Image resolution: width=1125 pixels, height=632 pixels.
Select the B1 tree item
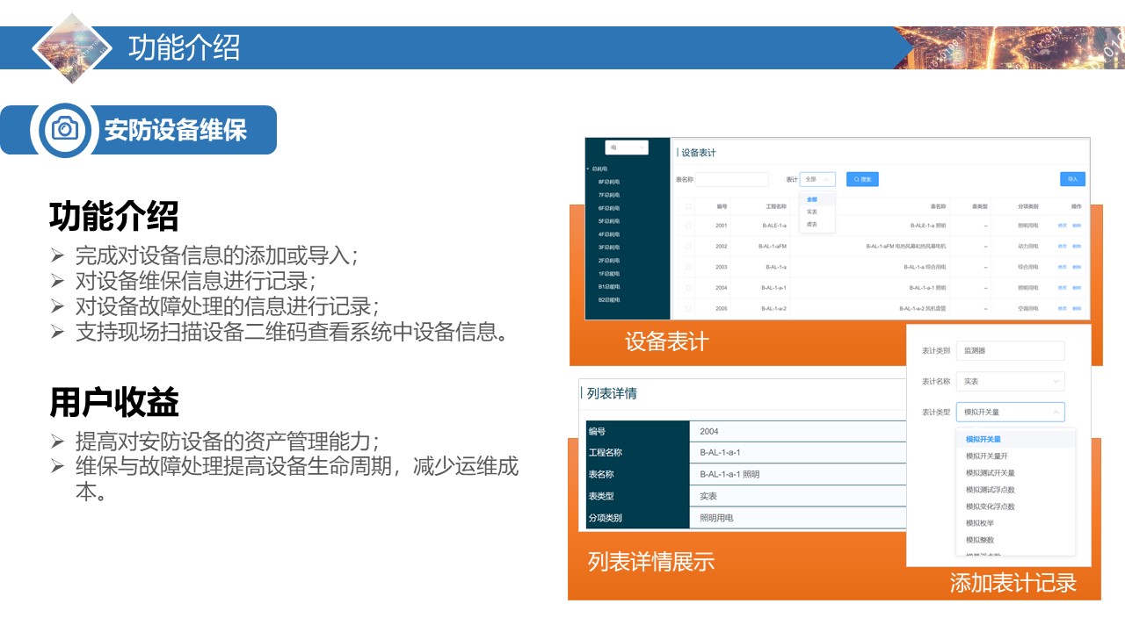[x=609, y=287]
